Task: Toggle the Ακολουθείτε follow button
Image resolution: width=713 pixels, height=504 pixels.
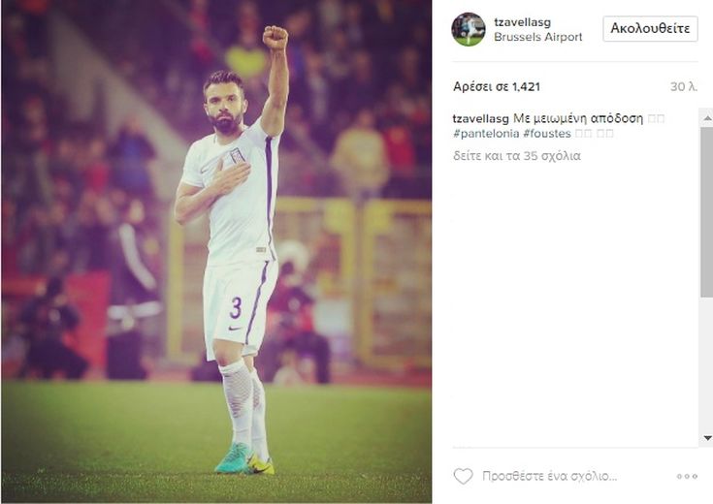Action: click(650, 29)
